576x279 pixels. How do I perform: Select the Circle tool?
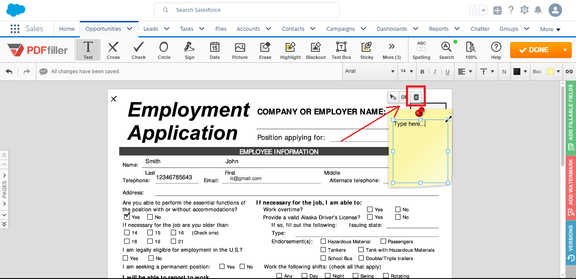pos(164,50)
